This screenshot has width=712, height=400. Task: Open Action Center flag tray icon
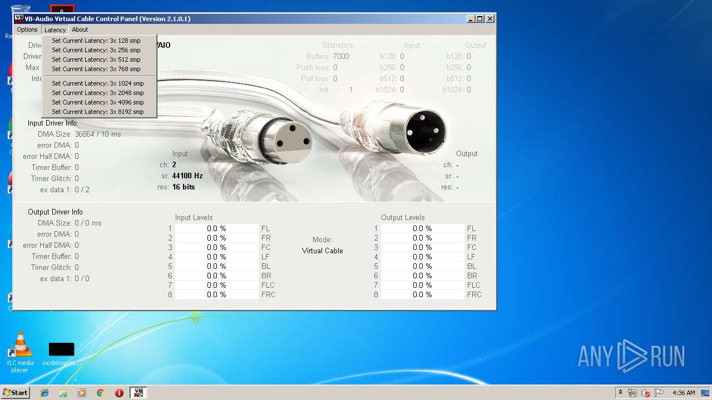click(659, 393)
